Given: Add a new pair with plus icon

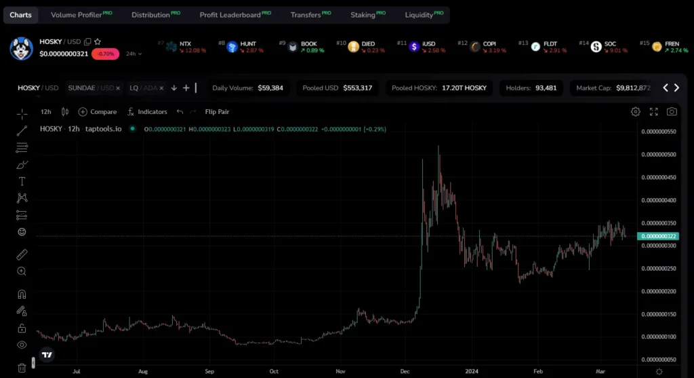Looking at the screenshot, I should [x=186, y=88].
